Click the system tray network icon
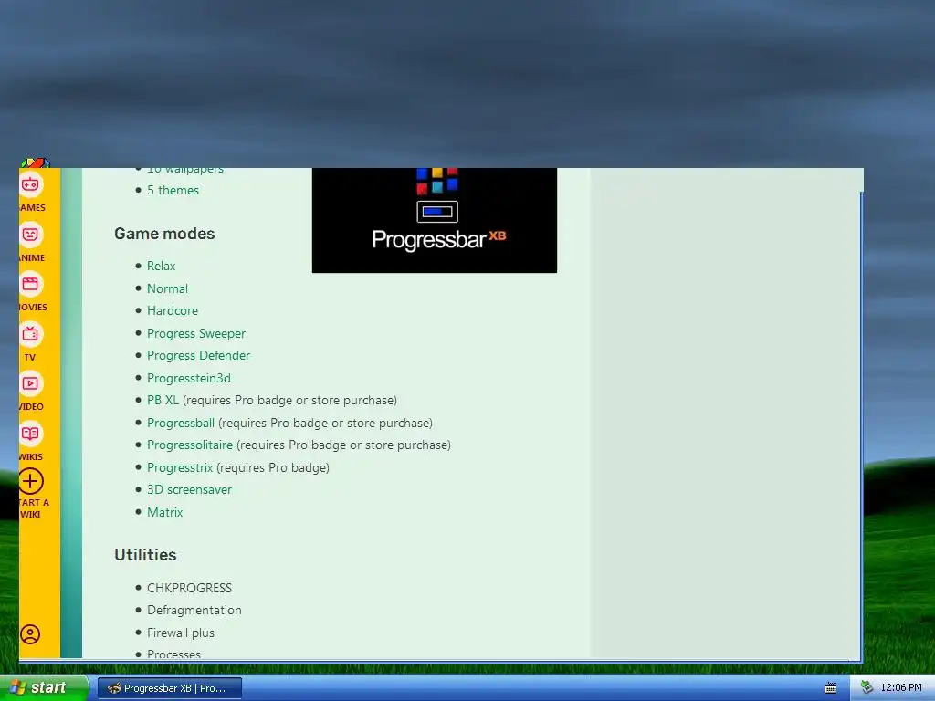The image size is (935, 701). (x=867, y=687)
